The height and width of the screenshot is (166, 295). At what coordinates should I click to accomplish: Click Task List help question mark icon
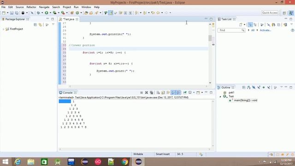coord(292,30)
